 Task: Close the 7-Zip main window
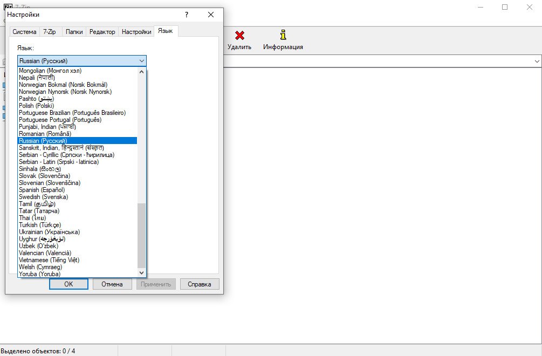(x=529, y=7)
